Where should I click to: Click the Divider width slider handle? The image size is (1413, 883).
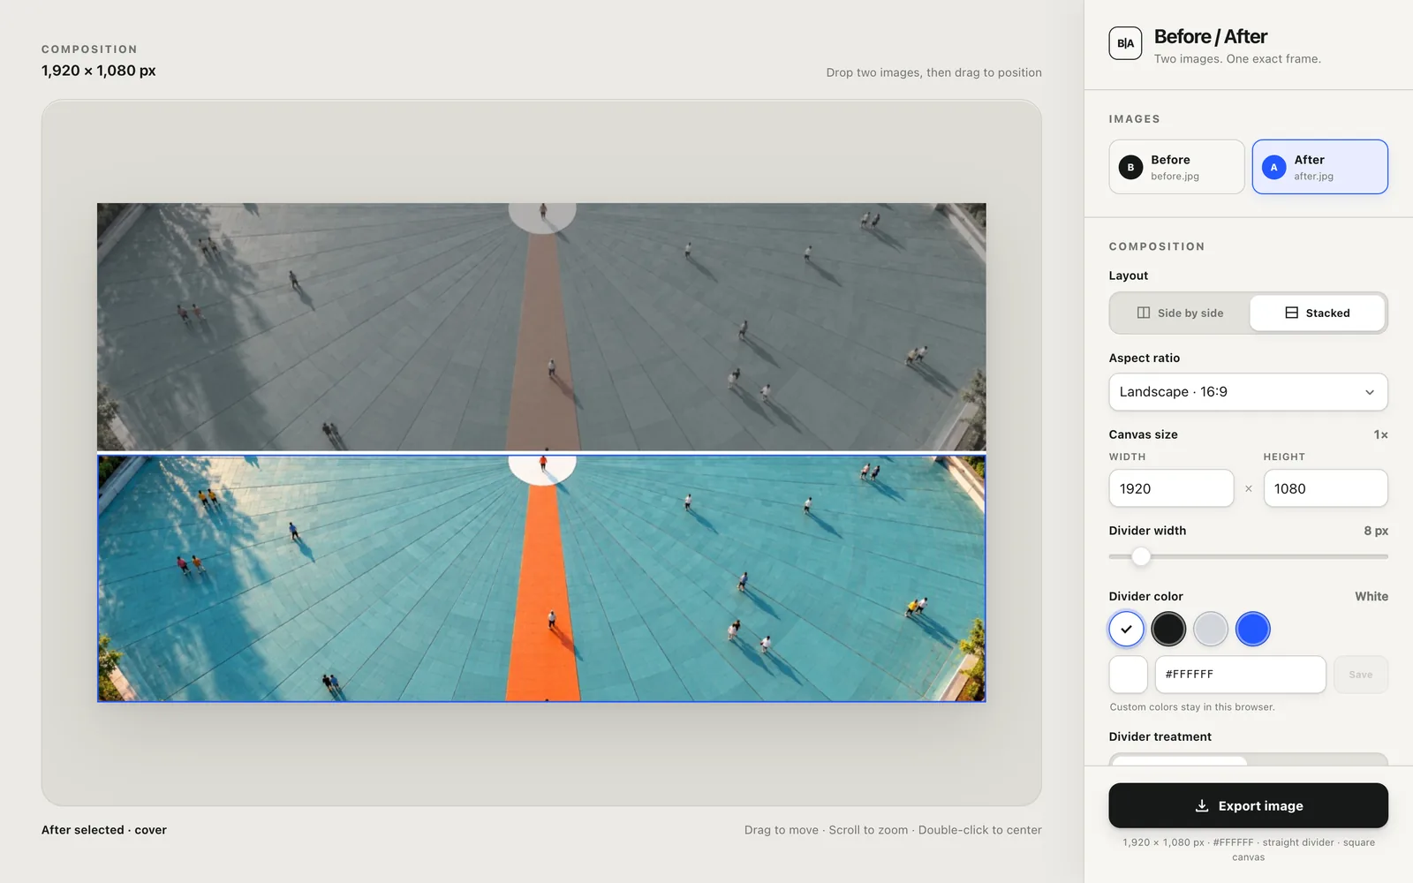[x=1141, y=556]
